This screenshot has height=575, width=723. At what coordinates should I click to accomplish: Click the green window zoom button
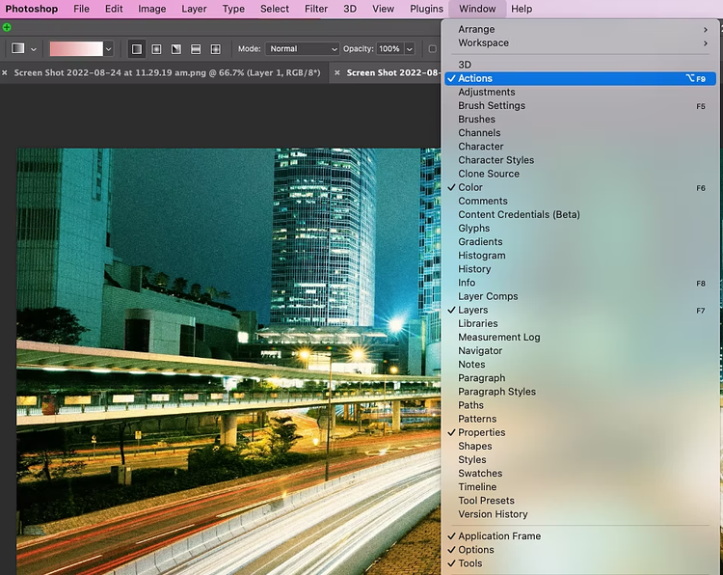pos(7,27)
